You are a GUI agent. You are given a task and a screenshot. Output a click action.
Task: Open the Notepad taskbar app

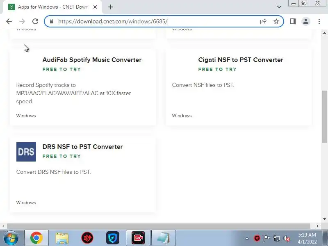[163, 238]
